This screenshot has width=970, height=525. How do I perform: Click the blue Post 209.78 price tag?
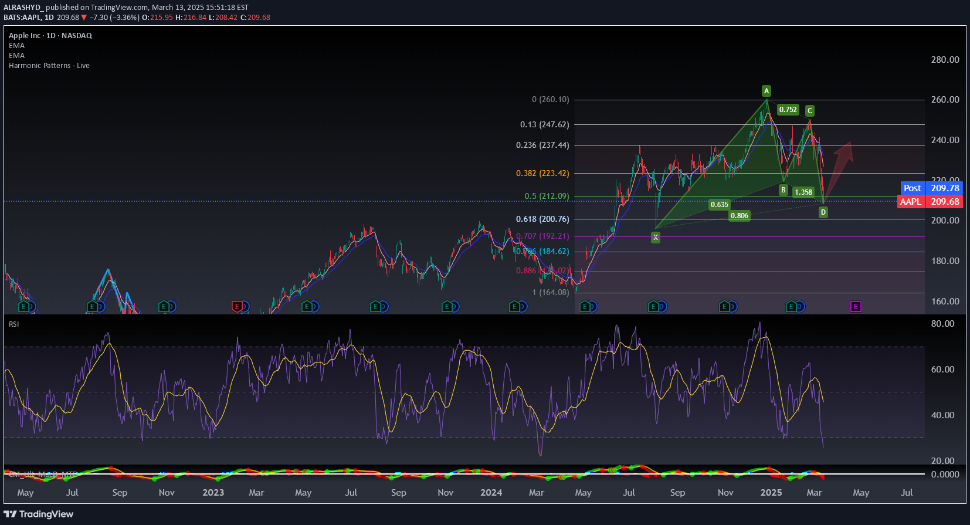(x=932, y=188)
